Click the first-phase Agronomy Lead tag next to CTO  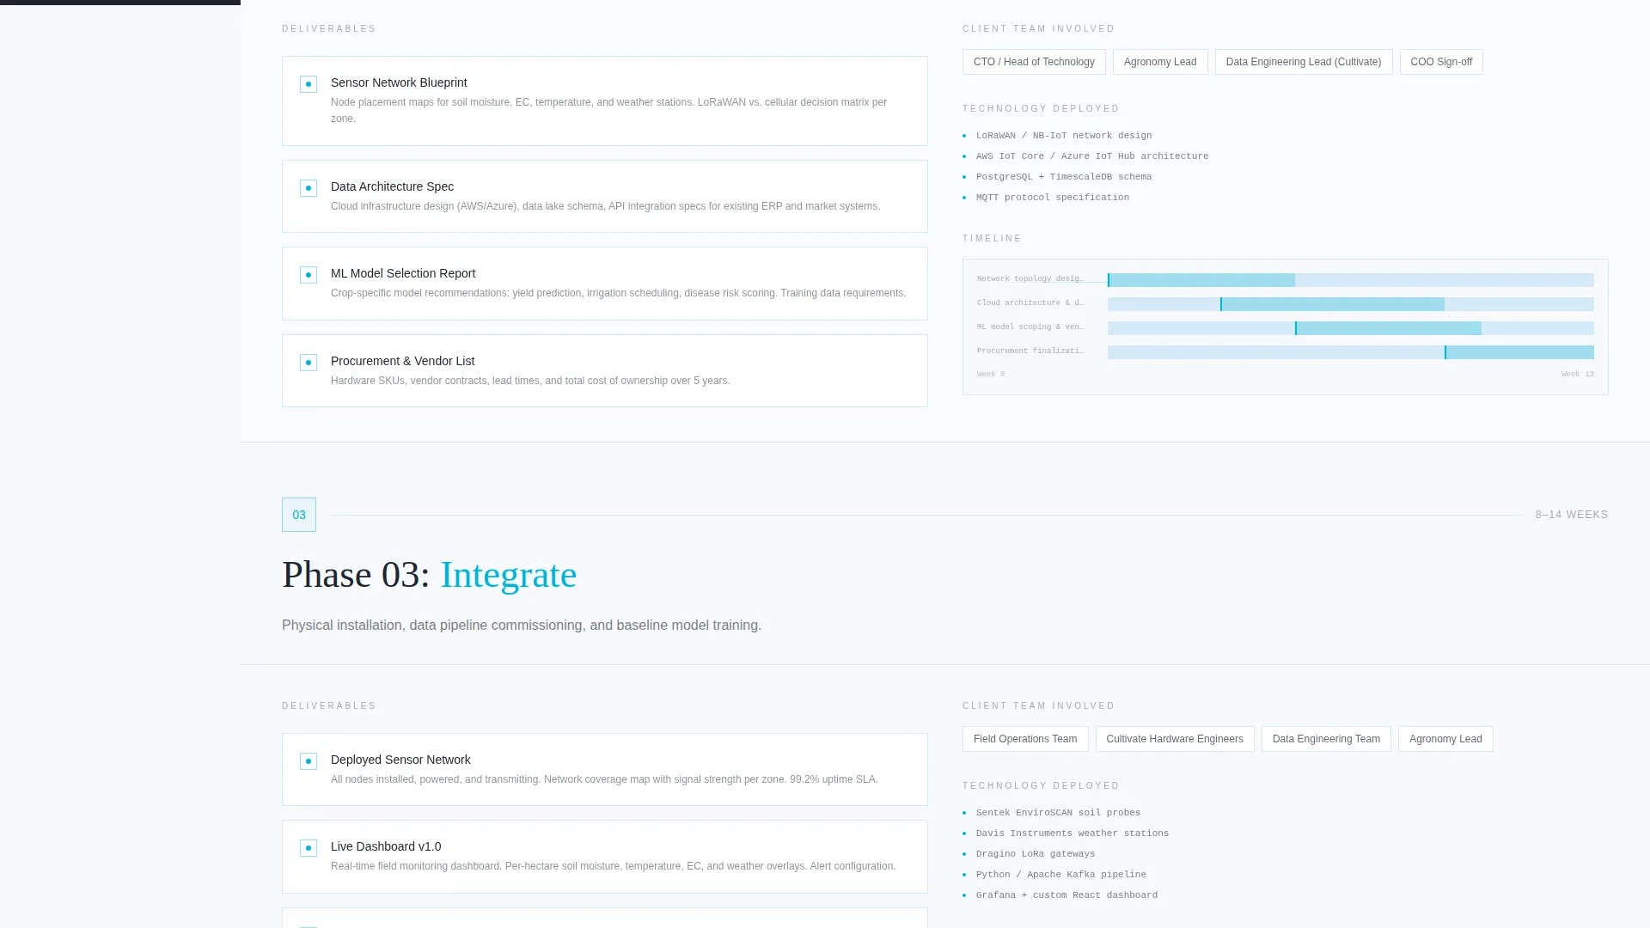[1160, 62]
